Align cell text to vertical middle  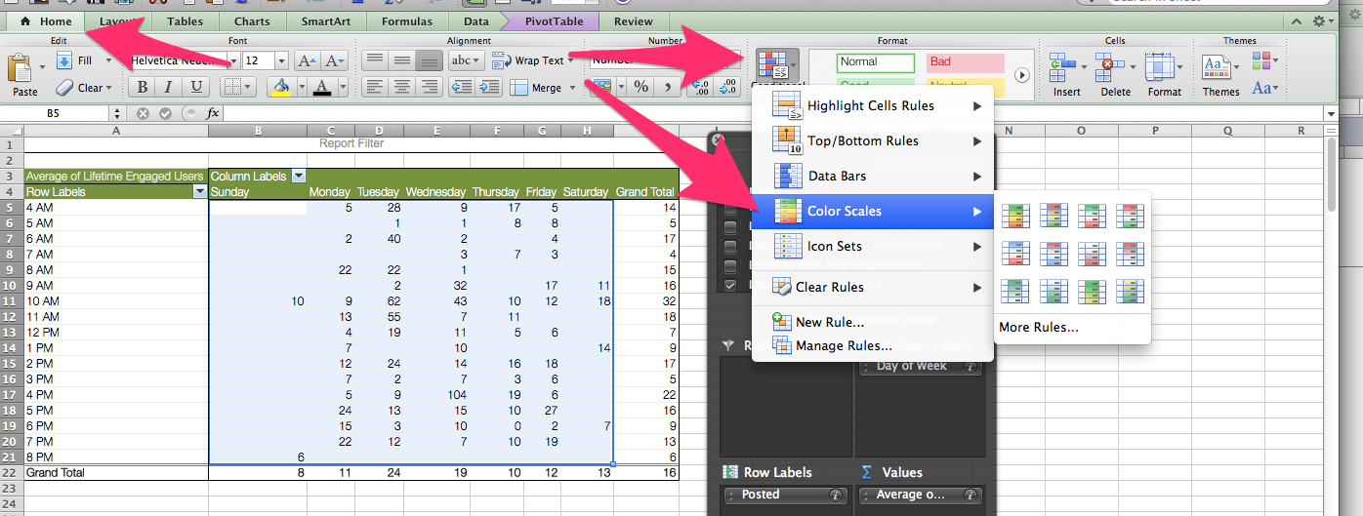pos(400,60)
